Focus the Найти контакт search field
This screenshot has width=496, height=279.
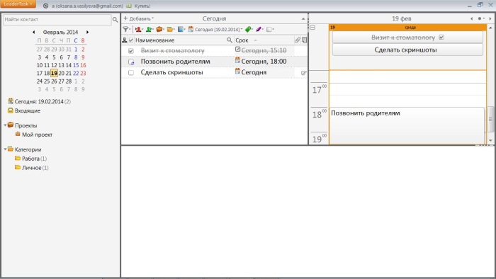57,20
